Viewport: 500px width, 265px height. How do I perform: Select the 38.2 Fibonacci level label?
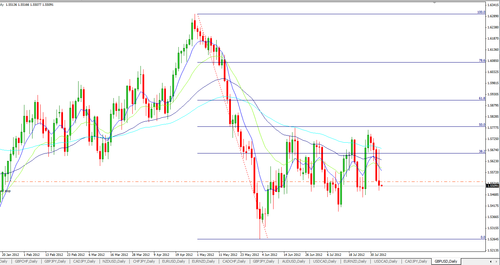click(x=482, y=151)
